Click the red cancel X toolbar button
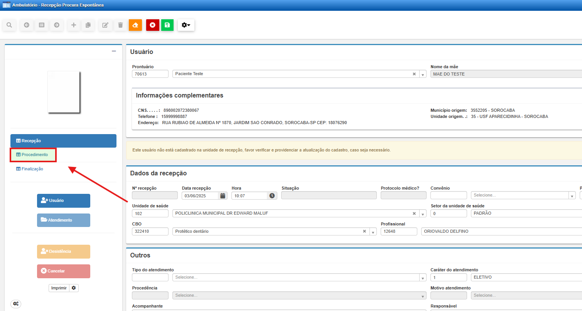 click(x=152, y=25)
